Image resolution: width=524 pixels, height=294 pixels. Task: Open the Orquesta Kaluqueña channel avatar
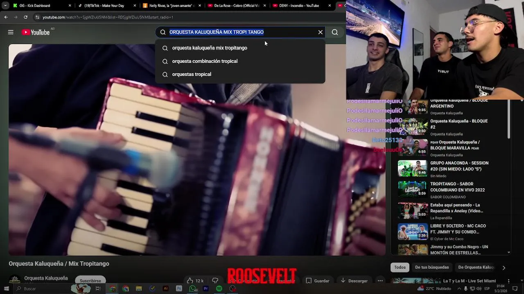(x=15, y=280)
